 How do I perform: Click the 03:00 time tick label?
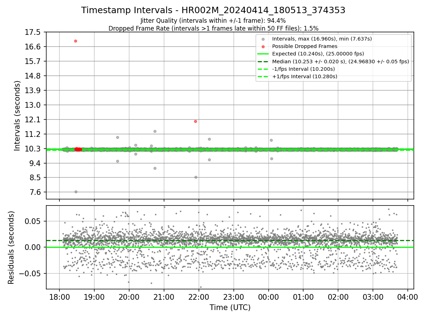click(373, 297)
